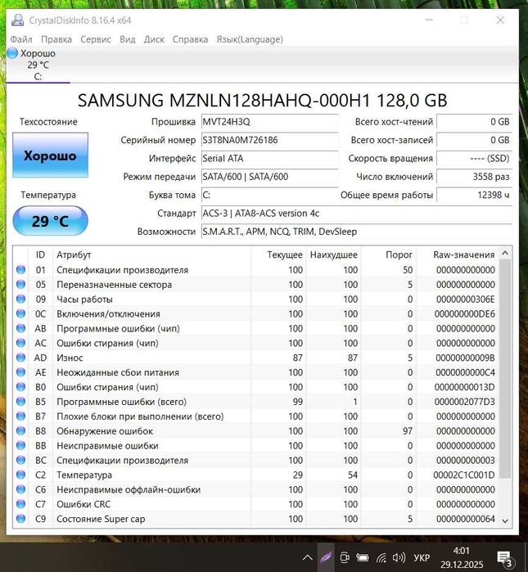Click the Атрибут column header
The width and height of the screenshot is (528, 572).
74,254
